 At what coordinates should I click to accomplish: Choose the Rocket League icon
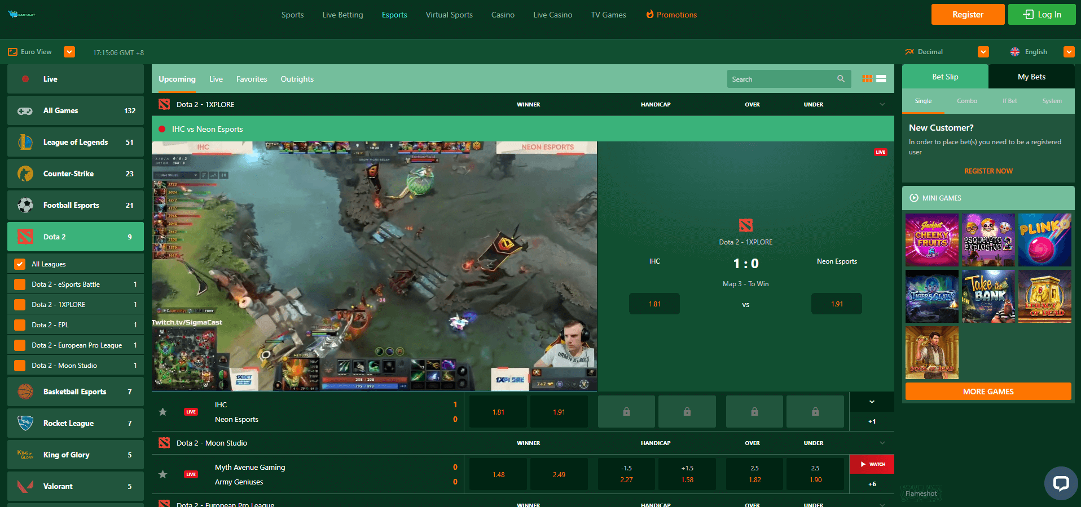pos(25,423)
